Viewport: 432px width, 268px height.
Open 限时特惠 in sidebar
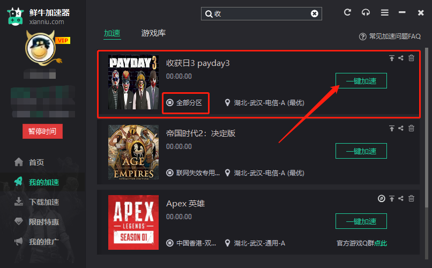coord(43,222)
